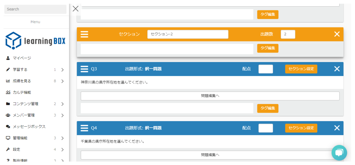
Task: Click the chat support bubble icon
Action: coord(339,152)
